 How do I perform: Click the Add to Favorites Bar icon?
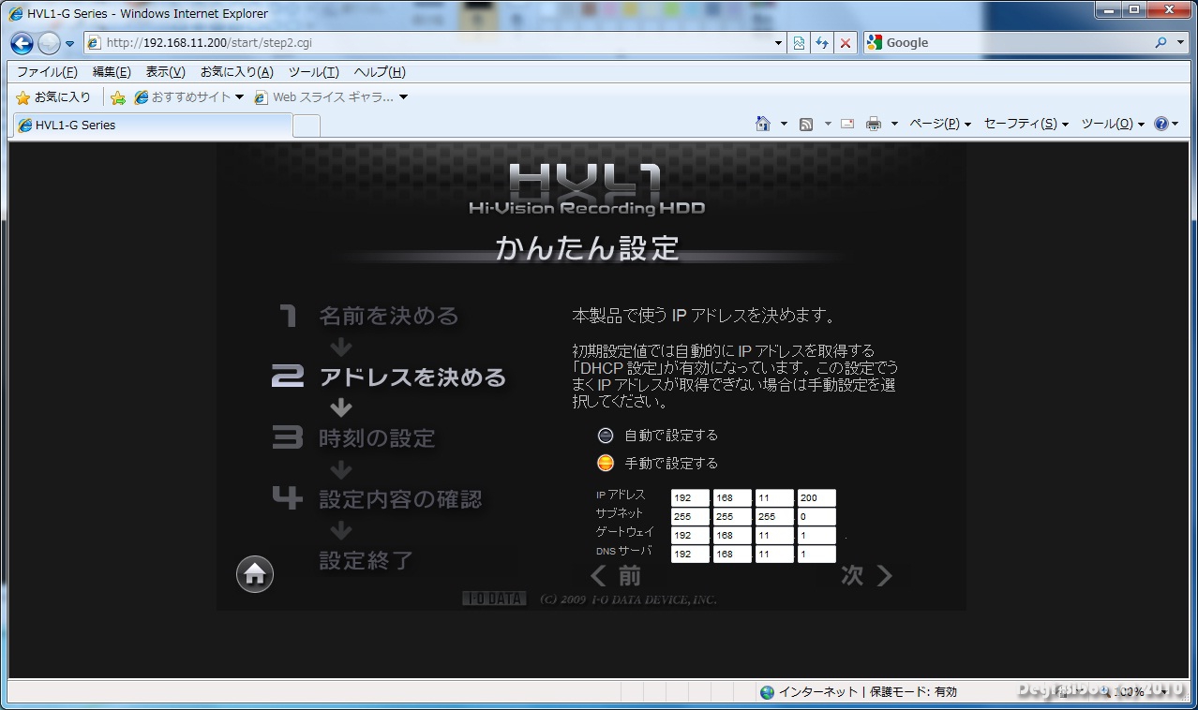[118, 97]
